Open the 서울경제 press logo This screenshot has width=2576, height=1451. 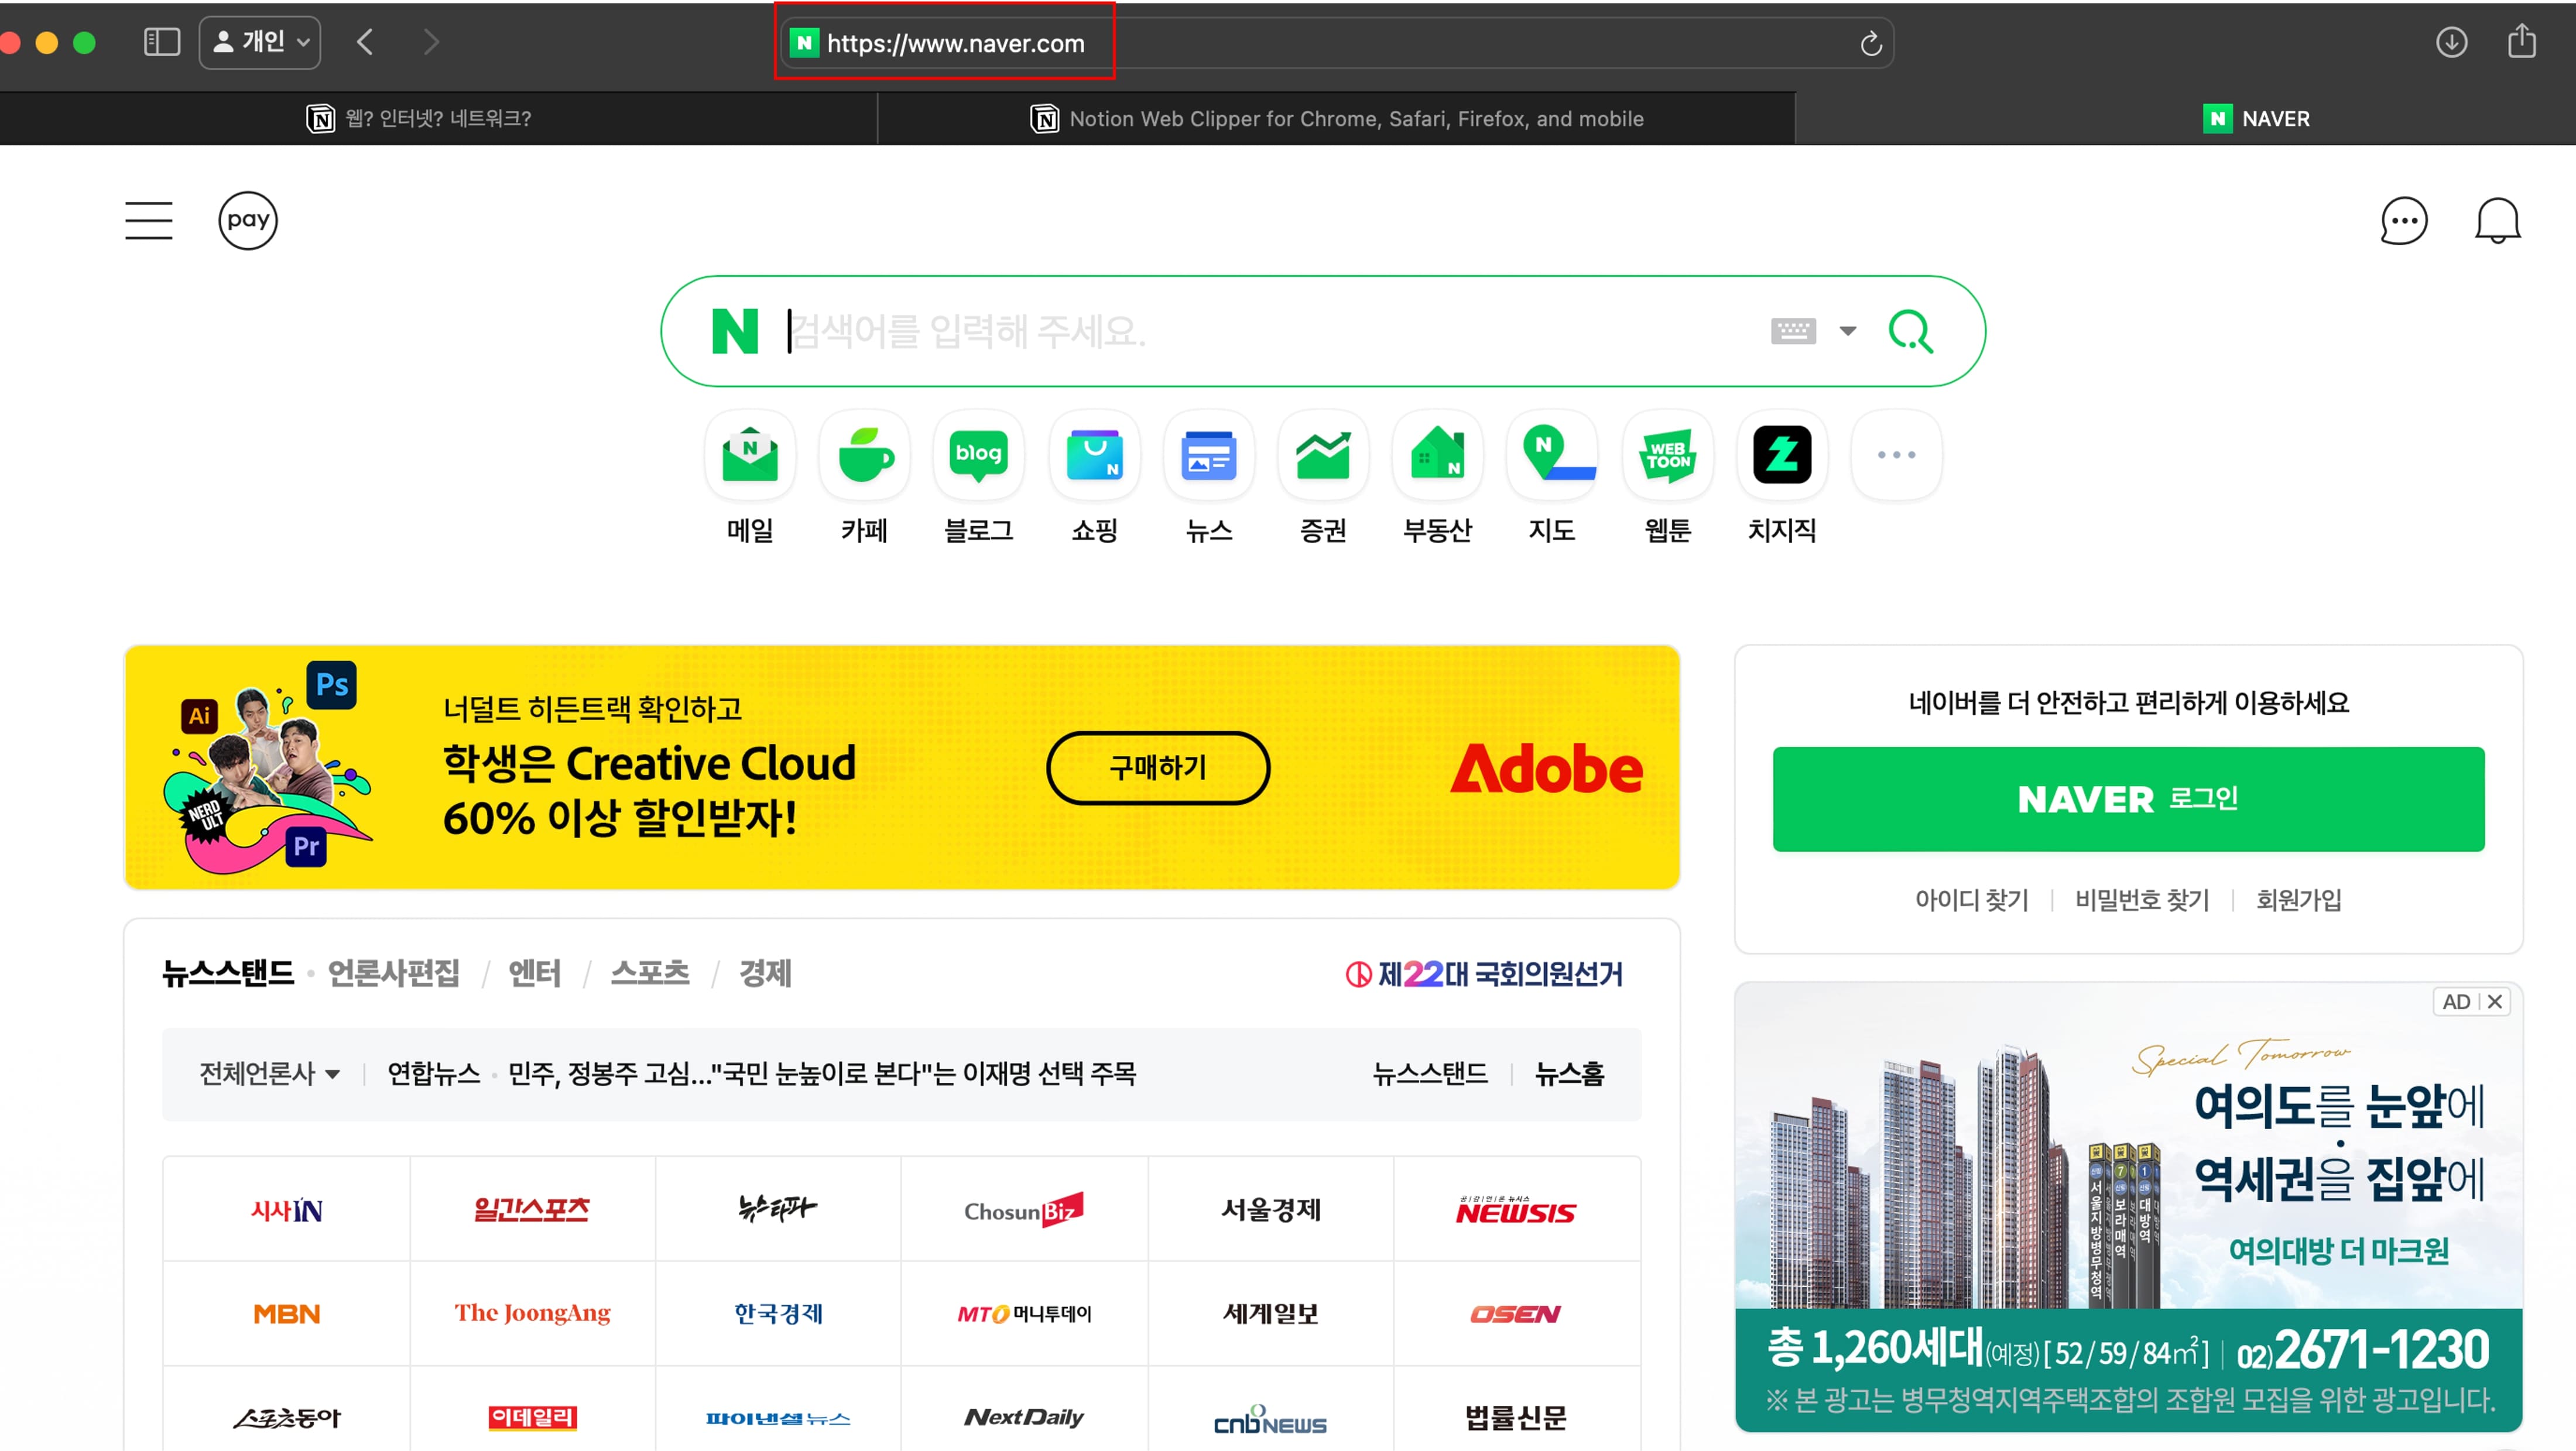(1270, 1209)
